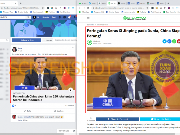Open Dew's profile picture
Viewport: 180px width, 135px height.
click(15, 49)
